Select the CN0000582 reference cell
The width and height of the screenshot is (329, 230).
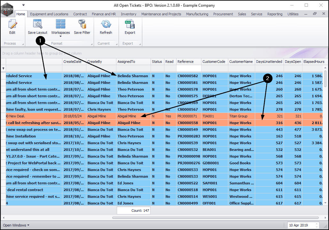pyautogui.click(x=189, y=76)
